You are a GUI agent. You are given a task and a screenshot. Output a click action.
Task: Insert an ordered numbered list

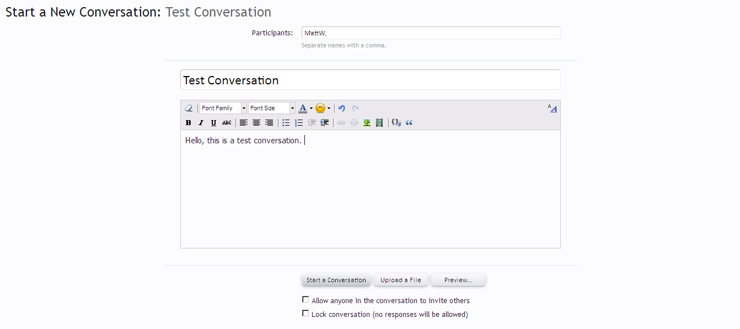[x=299, y=122]
